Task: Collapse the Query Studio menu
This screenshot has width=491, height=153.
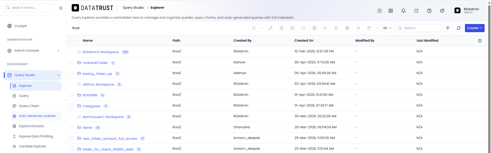Action: coord(33,75)
